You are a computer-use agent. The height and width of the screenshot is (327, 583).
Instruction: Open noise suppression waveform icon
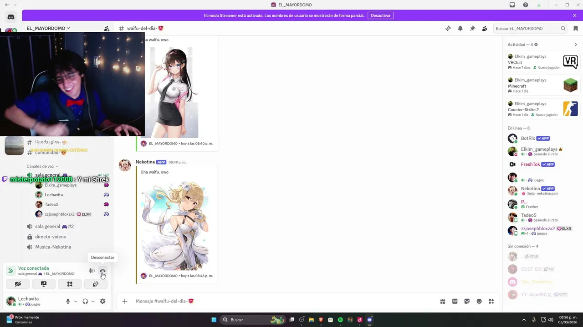coord(92,271)
